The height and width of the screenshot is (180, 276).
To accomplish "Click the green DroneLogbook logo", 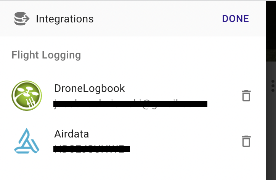I will pos(27,96).
